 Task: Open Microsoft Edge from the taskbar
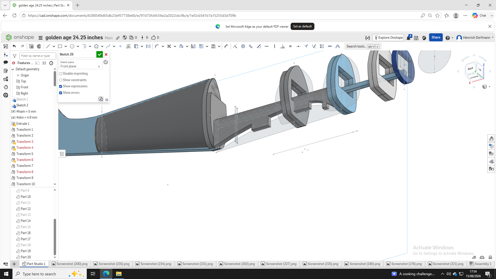(x=106, y=274)
